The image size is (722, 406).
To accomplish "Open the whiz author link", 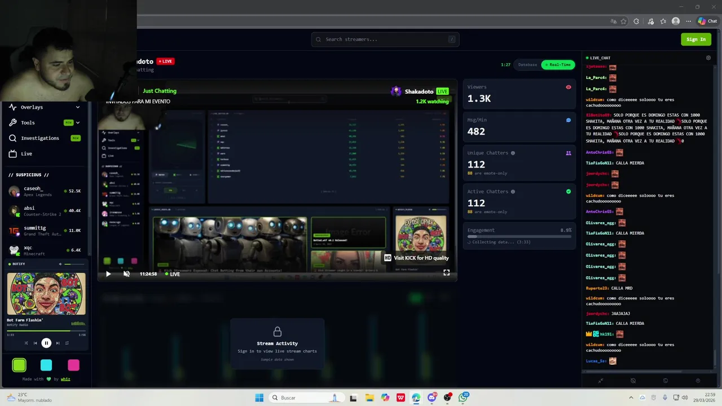I will [x=65, y=379].
